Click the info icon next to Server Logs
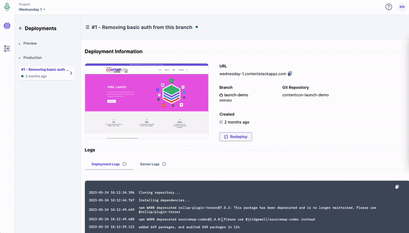The width and height of the screenshot is (409, 233). click(164, 164)
